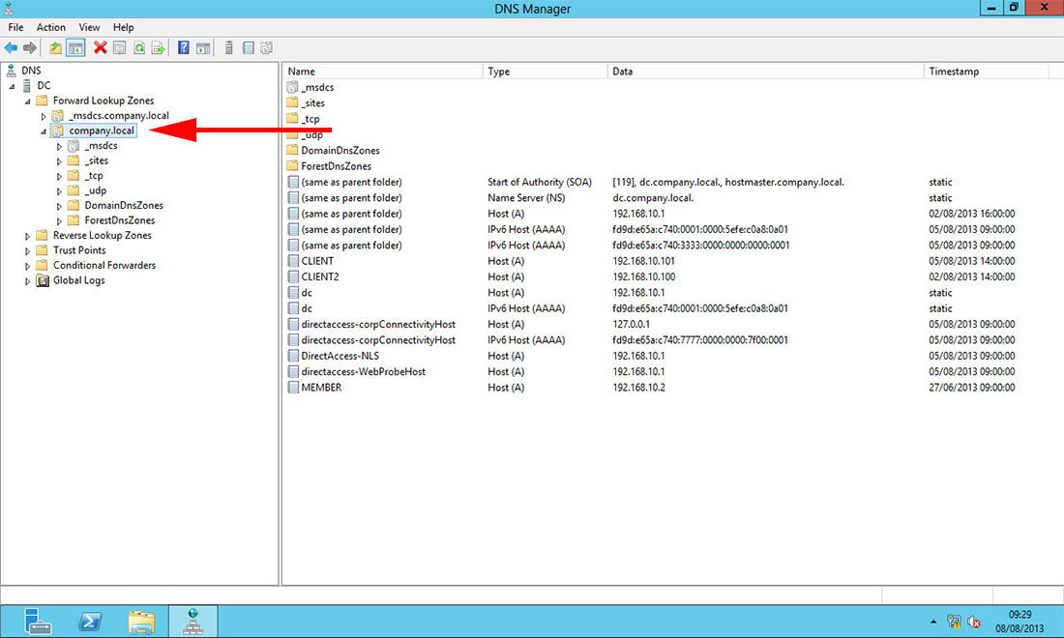The height and width of the screenshot is (638, 1064).
Task: Toggle the Show/Hide Action Pane toolbar icon
Action: pos(203,48)
